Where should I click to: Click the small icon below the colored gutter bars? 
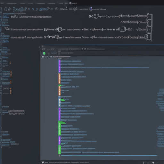(x=60, y=156)
